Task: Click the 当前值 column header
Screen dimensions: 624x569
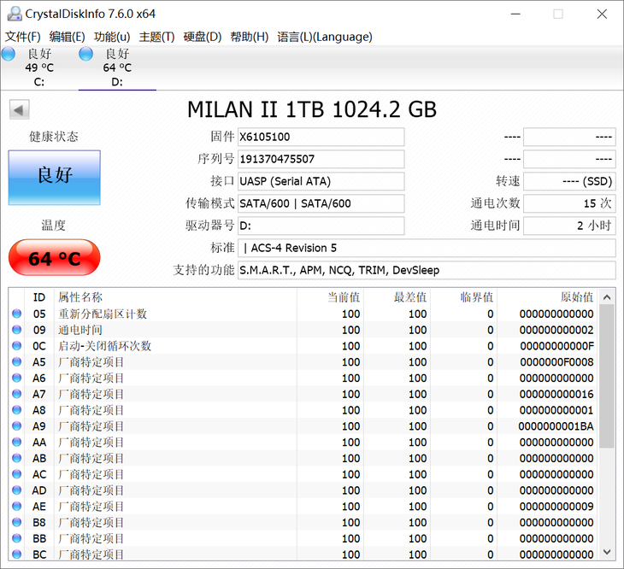Action: (x=330, y=297)
